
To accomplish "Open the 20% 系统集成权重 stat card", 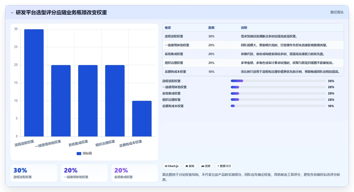I will (135, 173).
